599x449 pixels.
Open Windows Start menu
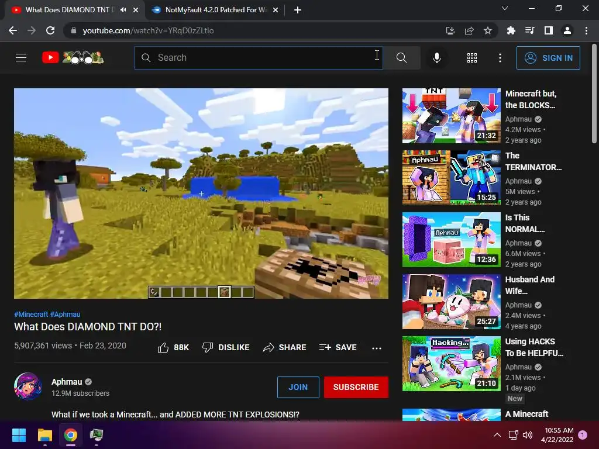(x=19, y=435)
